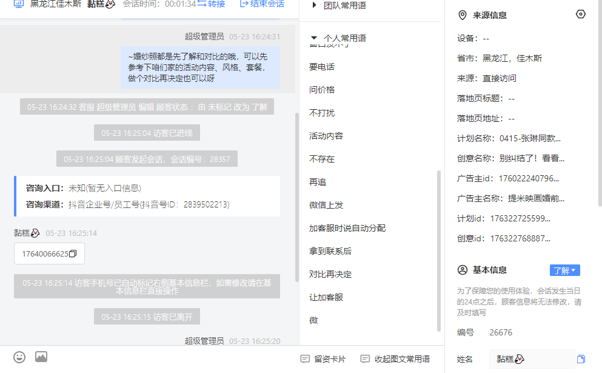Screen dimensions: 602x373
Task: Click the 来源：直接访问 row
Action: click(x=486, y=78)
